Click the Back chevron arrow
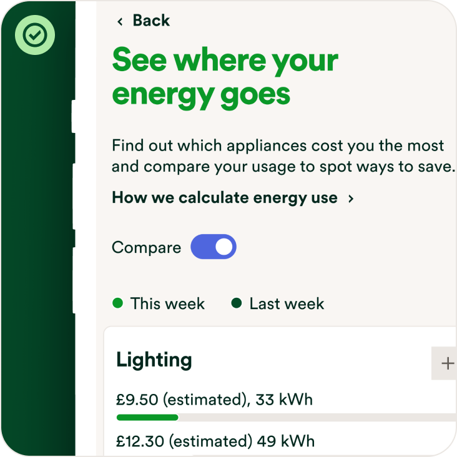The width and height of the screenshot is (457, 457). [120, 21]
